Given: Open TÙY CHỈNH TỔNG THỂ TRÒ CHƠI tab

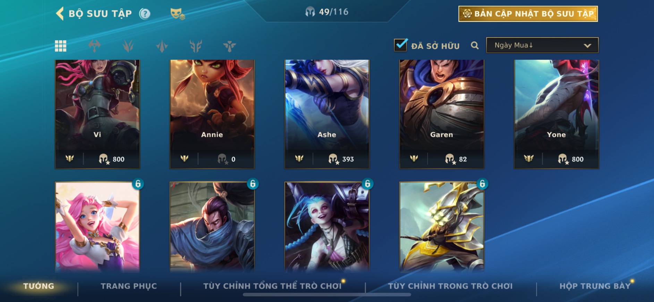Looking at the screenshot, I should click(x=272, y=286).
